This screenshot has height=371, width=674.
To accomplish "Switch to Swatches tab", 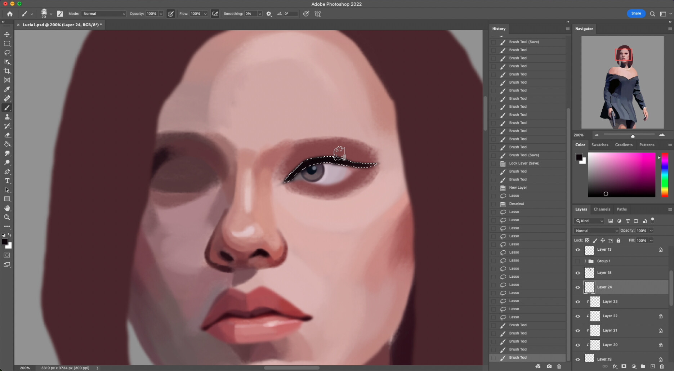I will (x=600, y=145).
